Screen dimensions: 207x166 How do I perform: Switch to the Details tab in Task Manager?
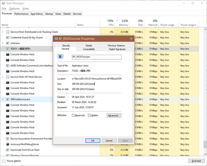coord(67,14)
